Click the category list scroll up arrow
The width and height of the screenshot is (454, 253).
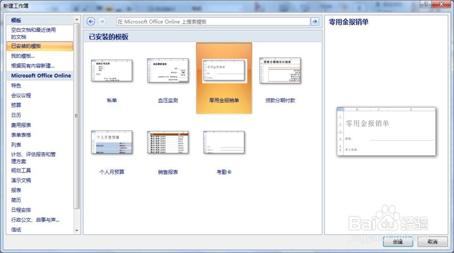point(77,19)
